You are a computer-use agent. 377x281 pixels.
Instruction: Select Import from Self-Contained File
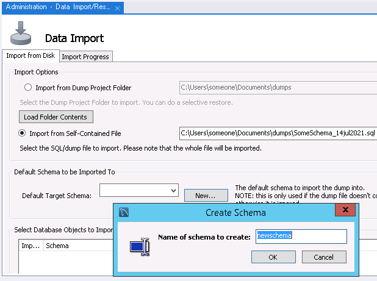pos(23,133)
